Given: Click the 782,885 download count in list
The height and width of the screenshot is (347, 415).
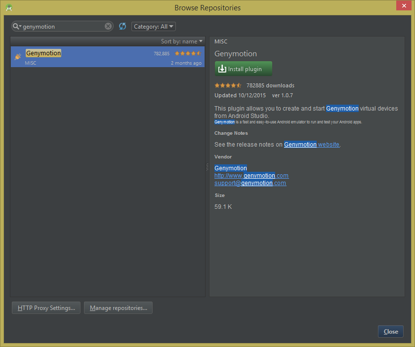Looking at the screenshot, I should coord(162,54).
